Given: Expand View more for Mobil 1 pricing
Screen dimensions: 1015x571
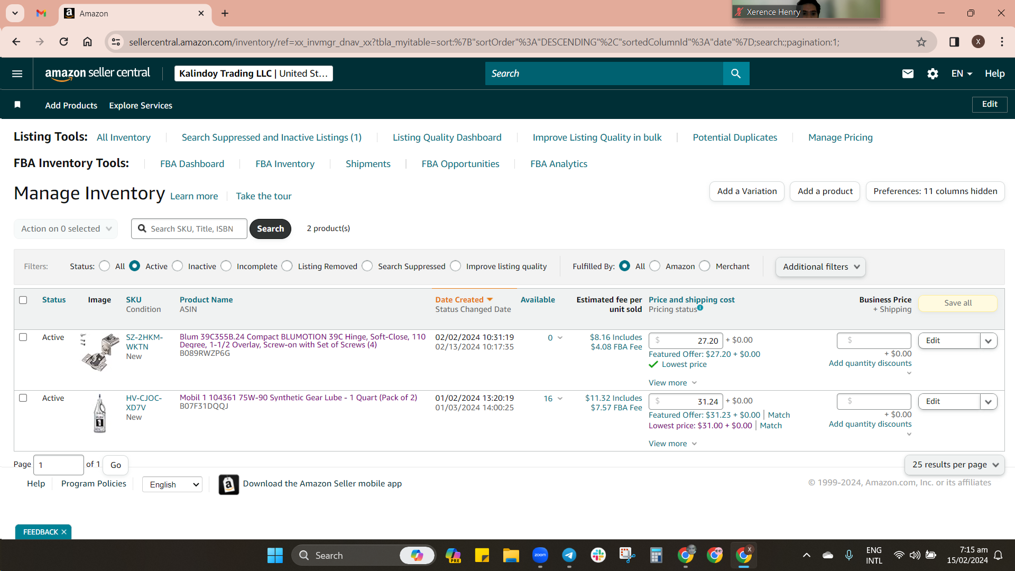Looking at the screenshot, I should coord(672,443).
